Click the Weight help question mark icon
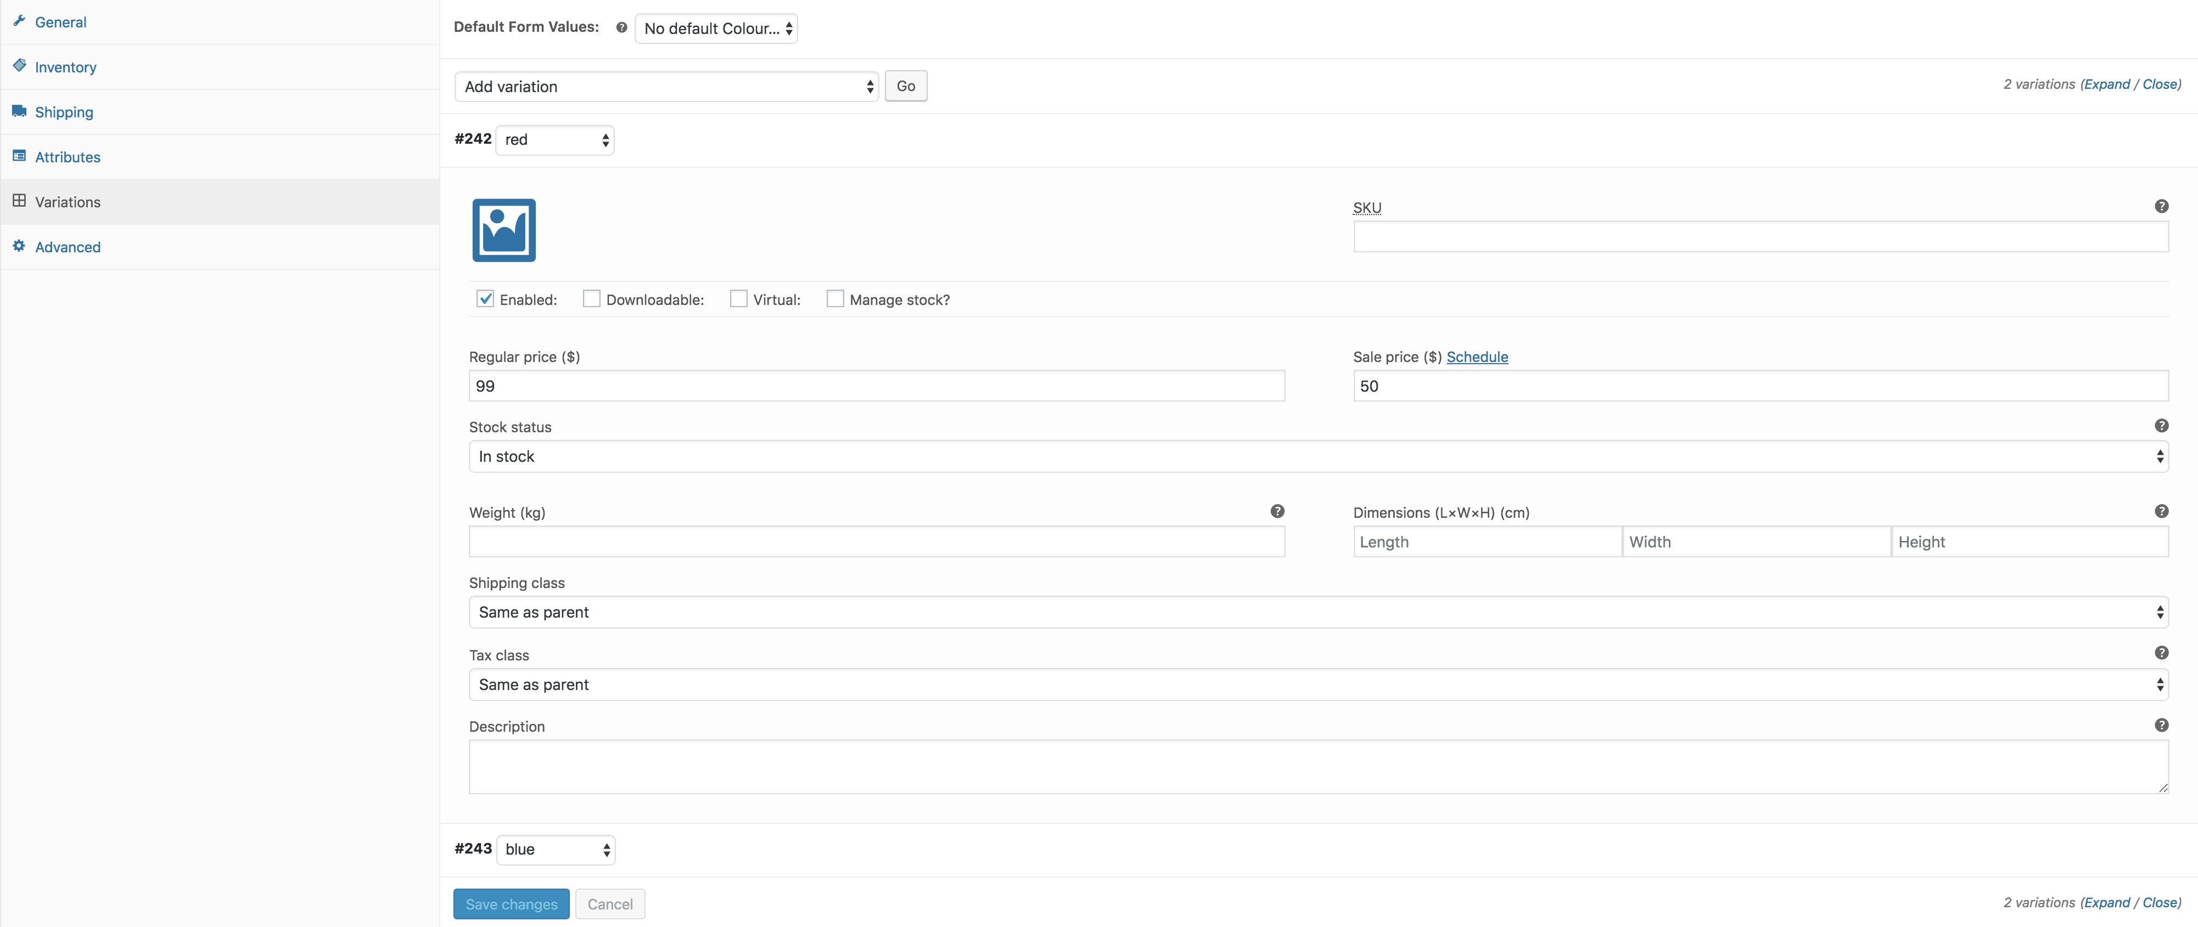 point(1276,511)
